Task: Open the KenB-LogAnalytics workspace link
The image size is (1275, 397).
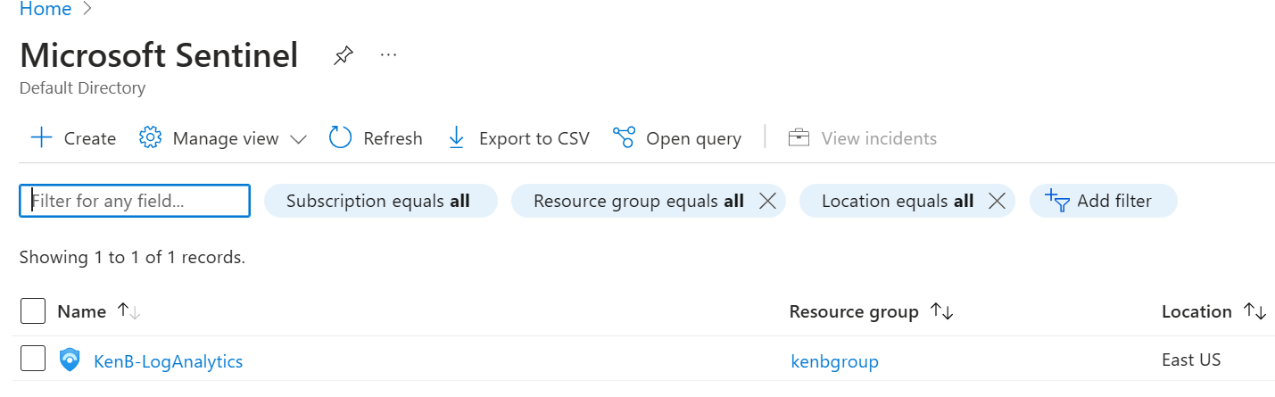Action: click(168, 361)
